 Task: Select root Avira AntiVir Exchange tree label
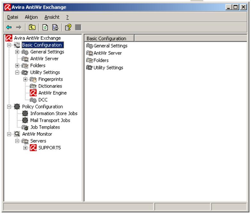tap(37, 38)
